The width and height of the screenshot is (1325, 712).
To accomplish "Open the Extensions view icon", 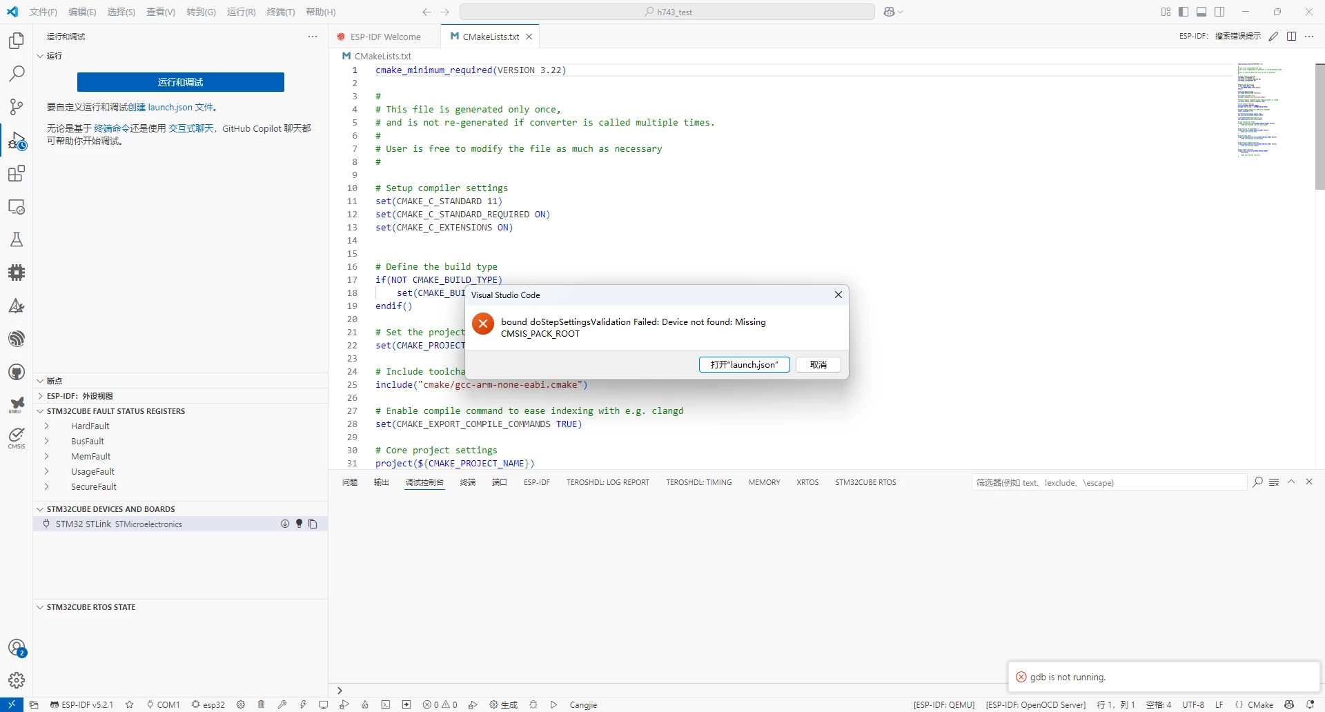I will (17, 173).
